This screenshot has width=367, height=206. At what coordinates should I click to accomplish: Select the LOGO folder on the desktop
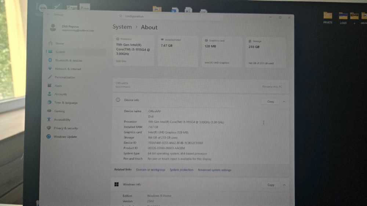[343, 18]
